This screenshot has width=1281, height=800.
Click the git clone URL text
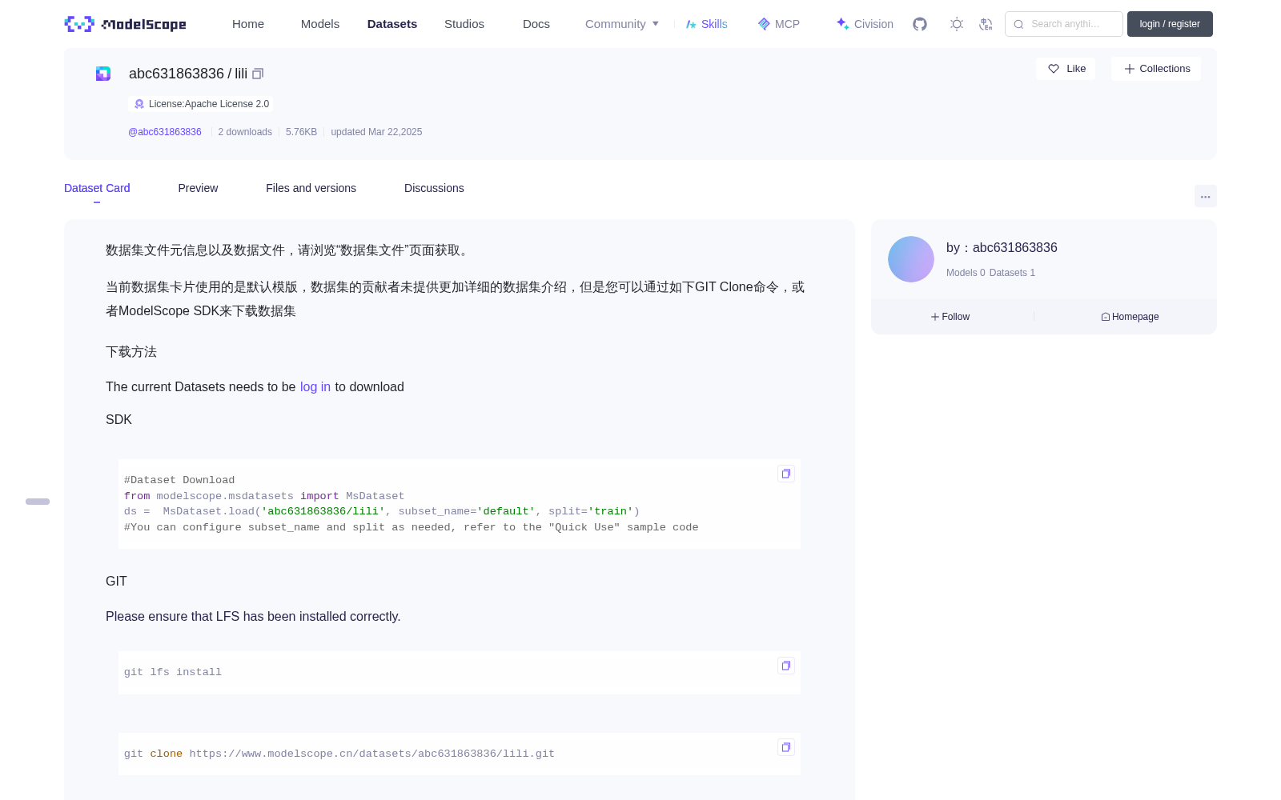tap(371, 754)
